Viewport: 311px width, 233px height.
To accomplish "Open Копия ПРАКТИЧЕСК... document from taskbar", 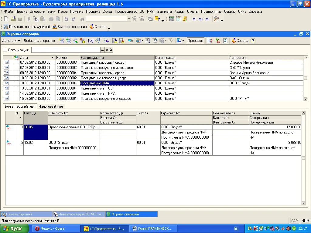I will point(153,229).
